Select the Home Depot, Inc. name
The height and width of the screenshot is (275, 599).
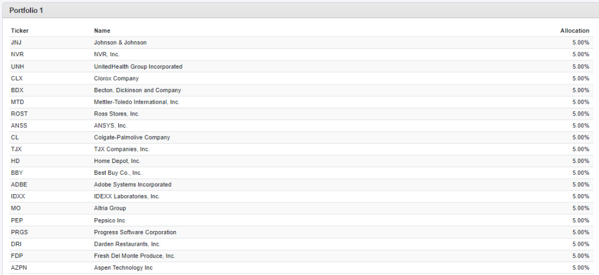click(117, 161)
